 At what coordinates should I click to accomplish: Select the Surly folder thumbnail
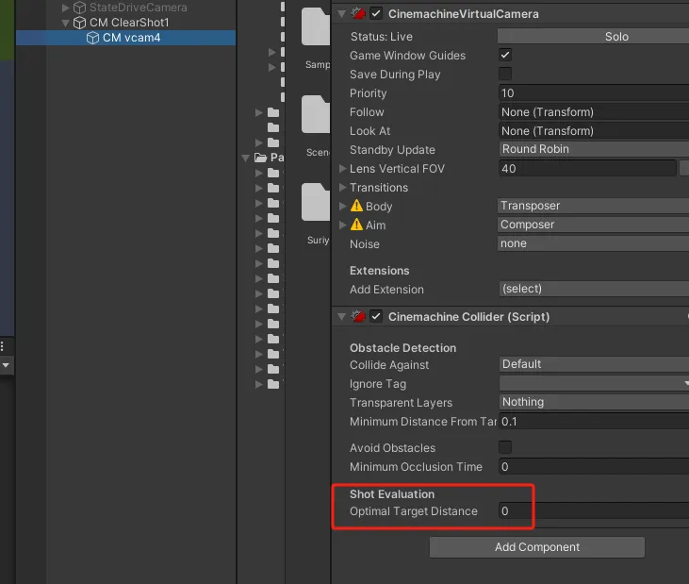316,202
